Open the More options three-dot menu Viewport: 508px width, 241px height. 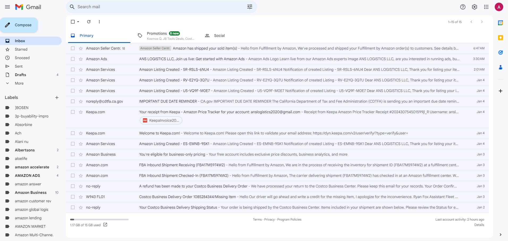point(99,22)
